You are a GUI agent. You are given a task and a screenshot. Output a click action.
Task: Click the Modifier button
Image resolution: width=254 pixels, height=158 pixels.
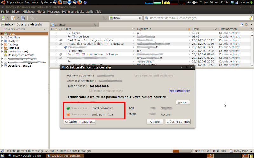[183, 102]
